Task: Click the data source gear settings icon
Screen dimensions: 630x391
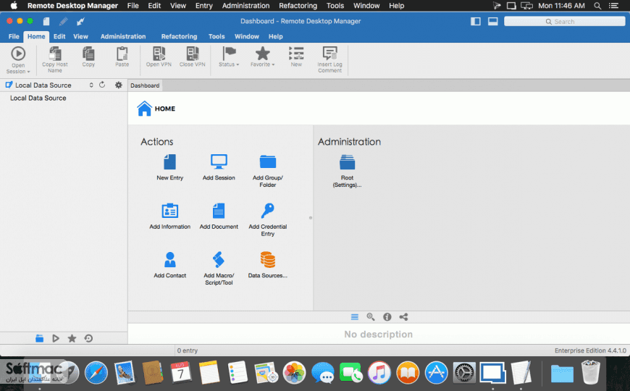Action: pyautogui.click(x=119, y=85)
